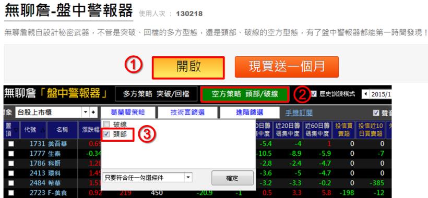
Task: Click the orange 現買送一個月 button
Action: click(287, 67)
